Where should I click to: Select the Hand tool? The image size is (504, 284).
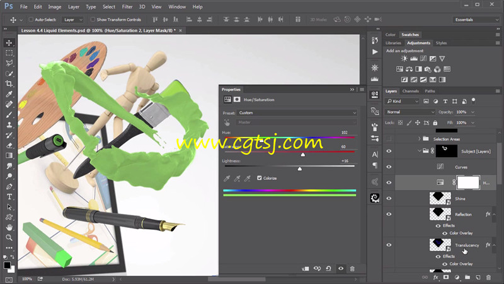(9, 227)
